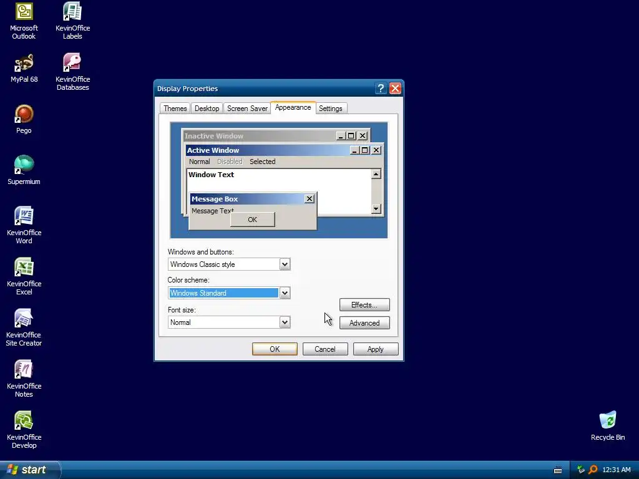Screen dimensions: 639x479
Task: Click Cancel in Display Properties
Action: pos(324,349)
